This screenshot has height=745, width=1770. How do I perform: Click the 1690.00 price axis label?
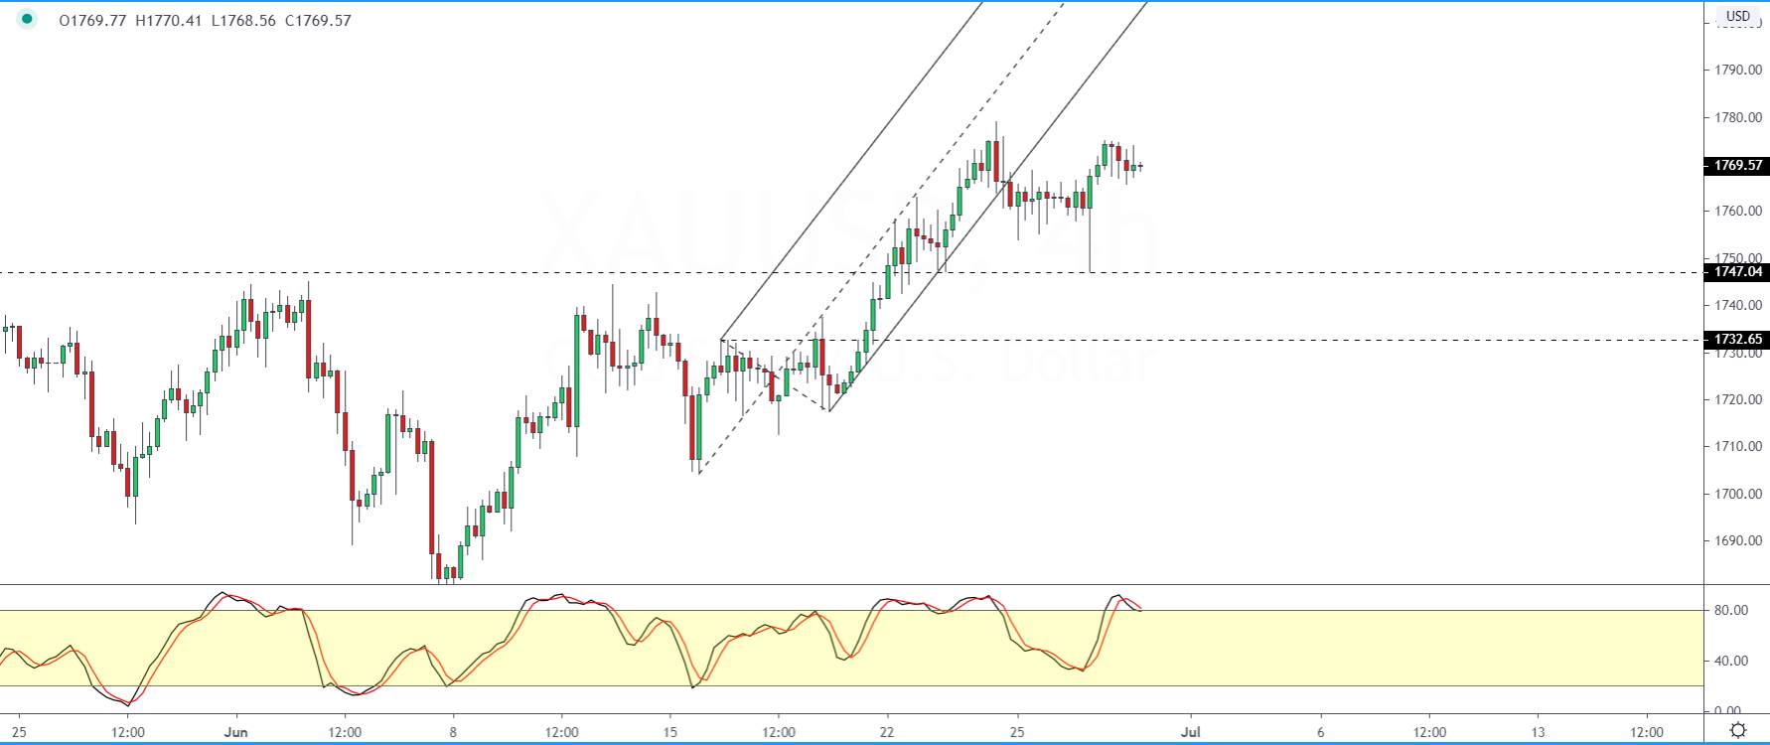1738,540
